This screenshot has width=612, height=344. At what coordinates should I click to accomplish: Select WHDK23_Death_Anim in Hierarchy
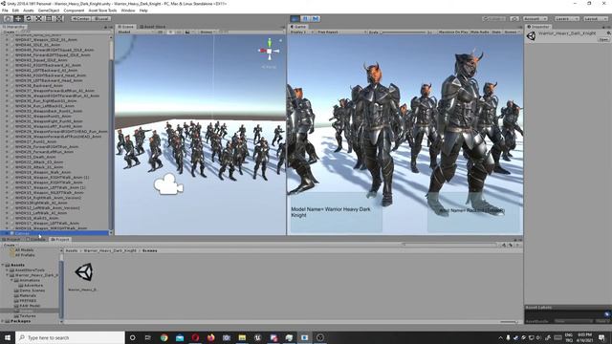pyautogui.click(x=35, y=157)
